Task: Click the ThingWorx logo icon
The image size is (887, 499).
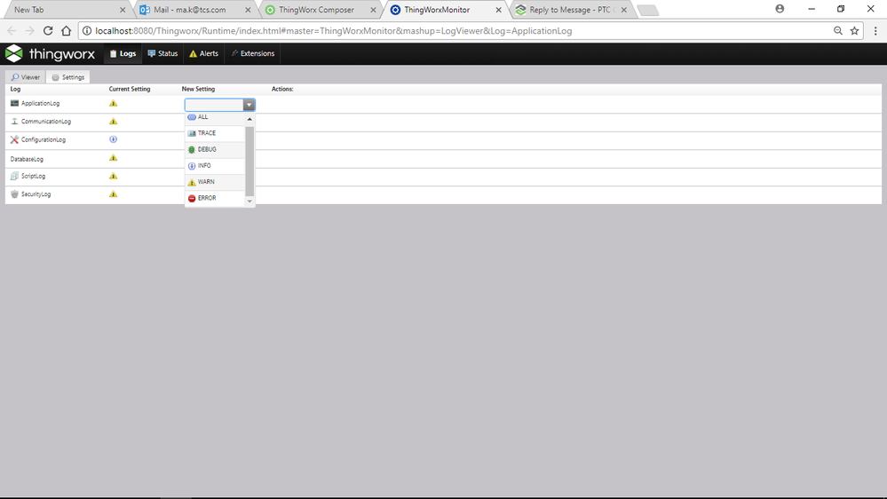Action: pyautogui.click(x=13, y=54)
